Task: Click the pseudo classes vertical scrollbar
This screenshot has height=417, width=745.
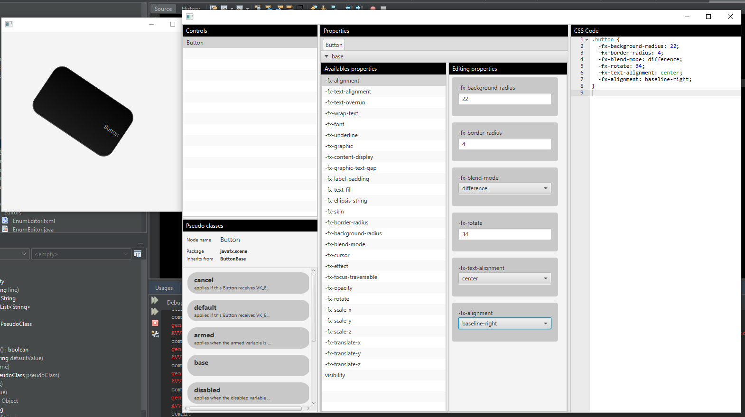Action: coord(314,307)
